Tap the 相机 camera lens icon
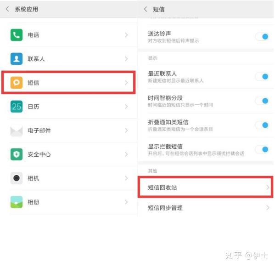 17,178
